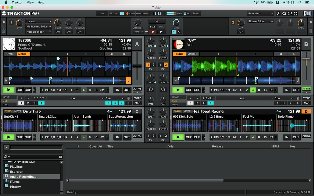Start playback on deck B
314x196 pixels.
(178, 90)
